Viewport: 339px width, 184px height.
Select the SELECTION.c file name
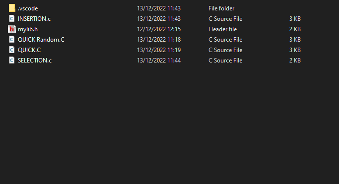tap(35, 60)
